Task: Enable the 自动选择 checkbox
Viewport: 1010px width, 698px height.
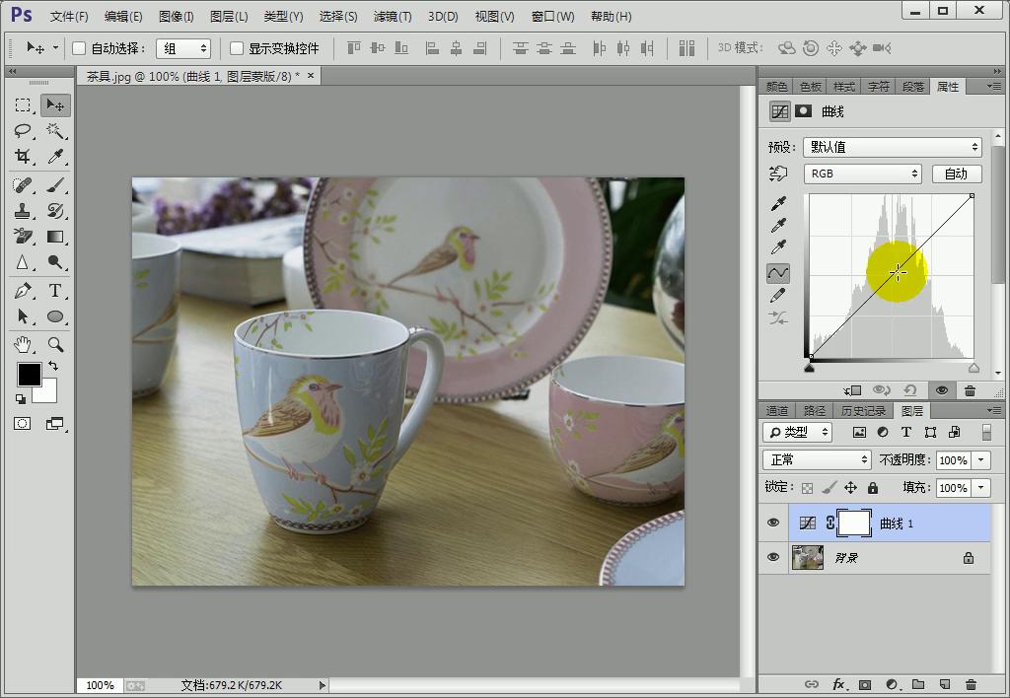Action: click(80, 48)
